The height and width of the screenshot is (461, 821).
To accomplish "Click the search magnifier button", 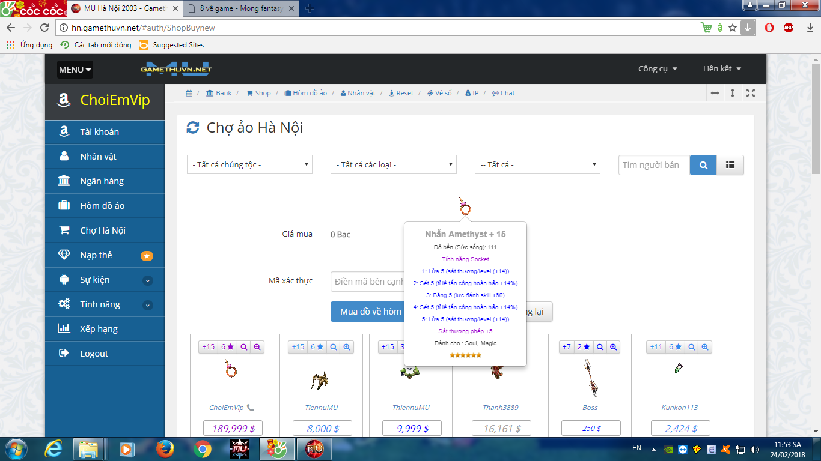I will click(x=703, y=165).
